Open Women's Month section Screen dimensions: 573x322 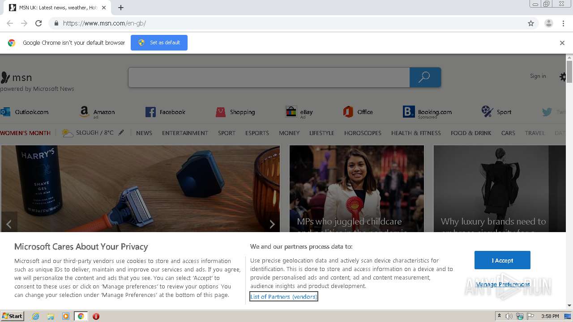26,133
